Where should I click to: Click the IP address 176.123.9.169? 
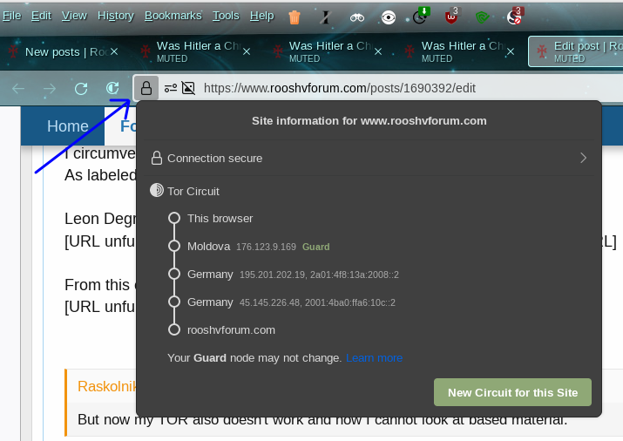pyautogui.click(x=266, y=247)
